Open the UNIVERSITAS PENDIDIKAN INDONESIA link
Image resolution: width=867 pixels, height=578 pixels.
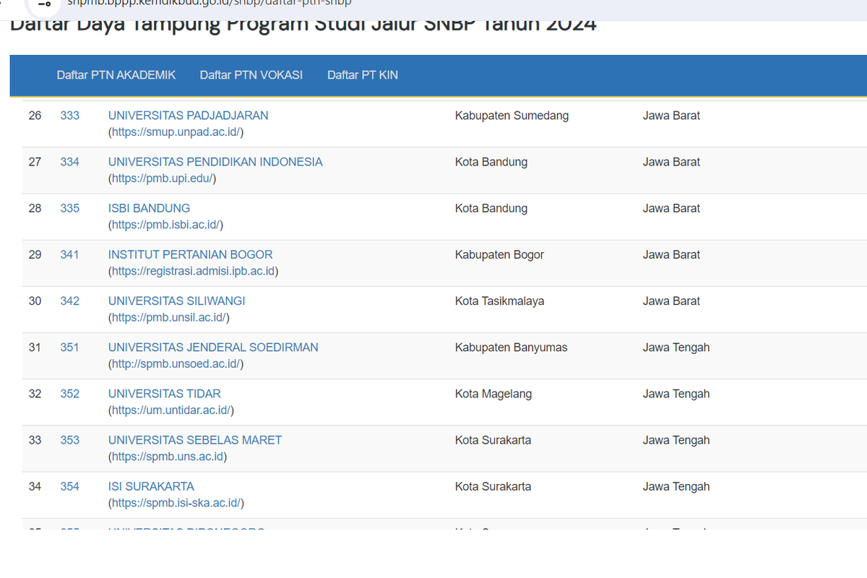click(x=215, y=161)
